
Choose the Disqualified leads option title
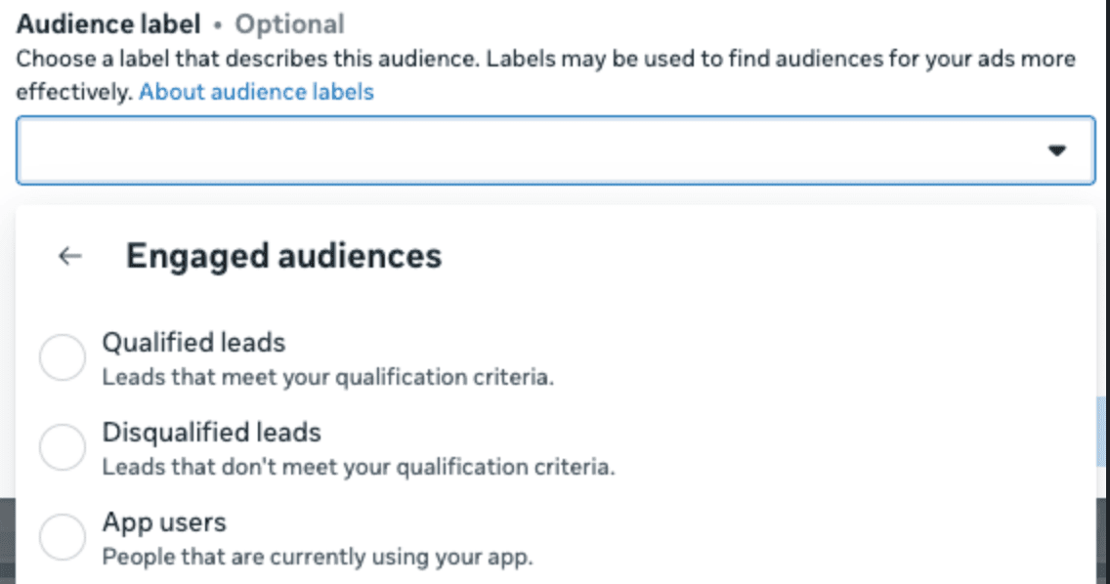212,433
